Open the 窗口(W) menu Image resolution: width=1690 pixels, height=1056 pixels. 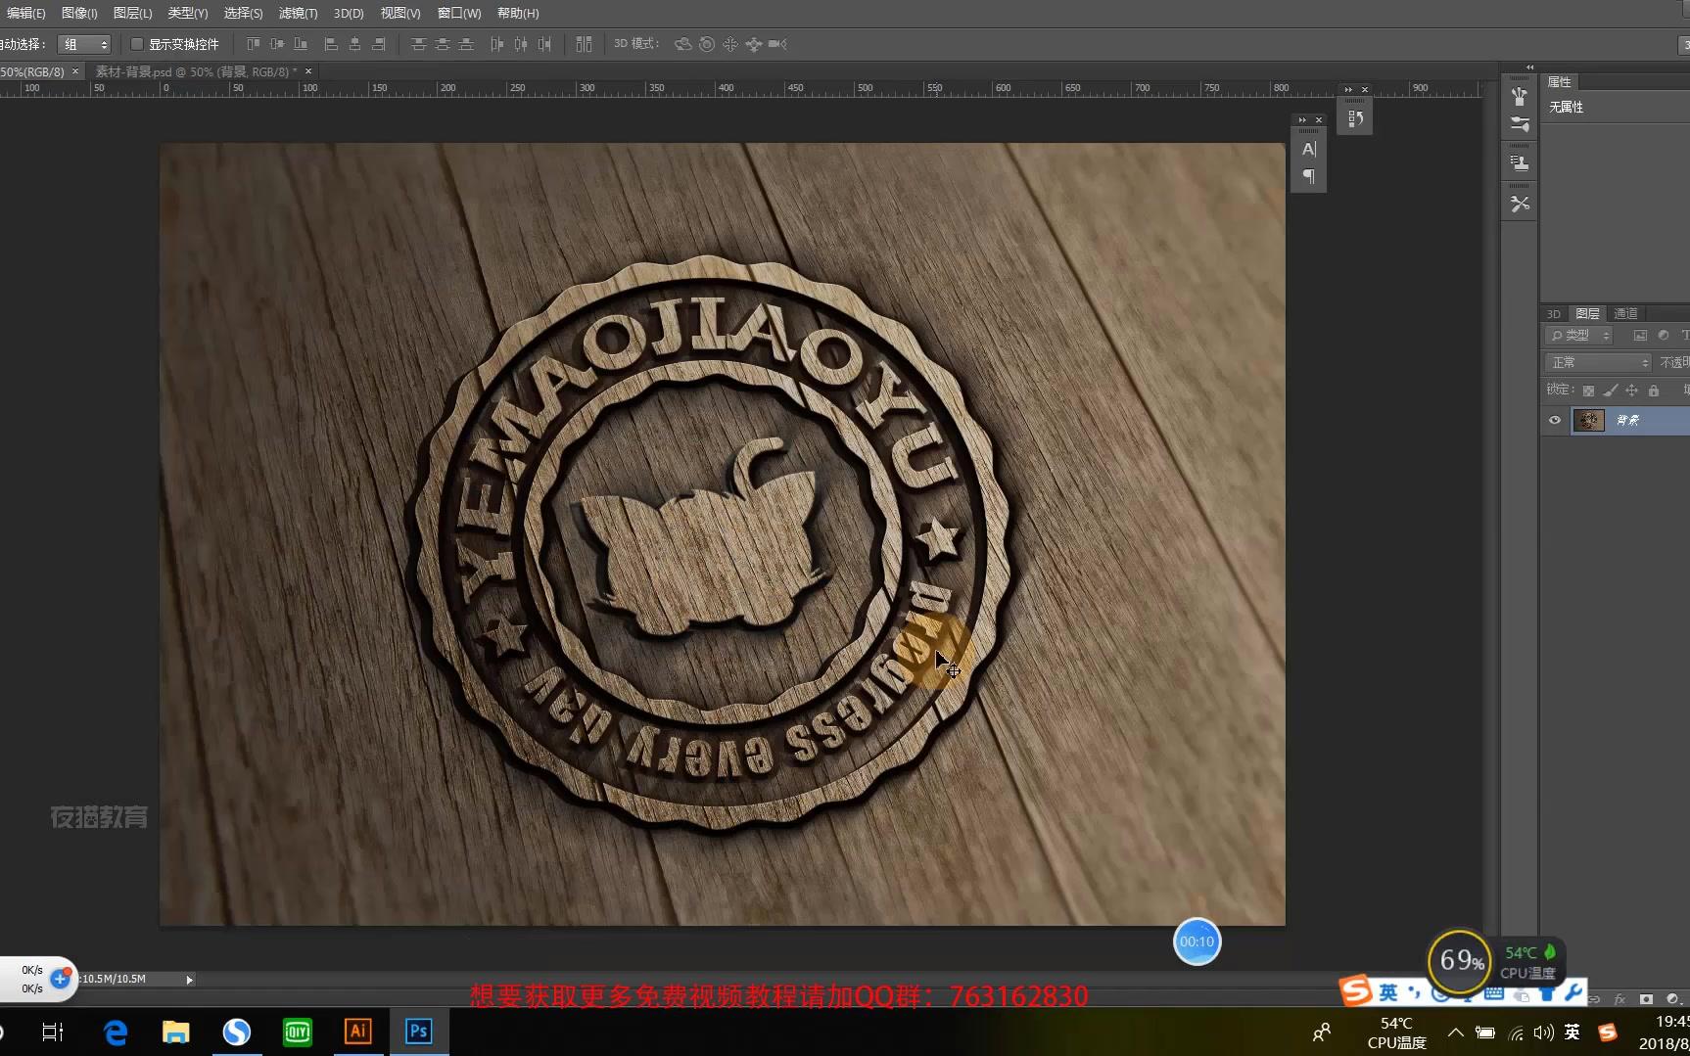(x=459, y=13)
